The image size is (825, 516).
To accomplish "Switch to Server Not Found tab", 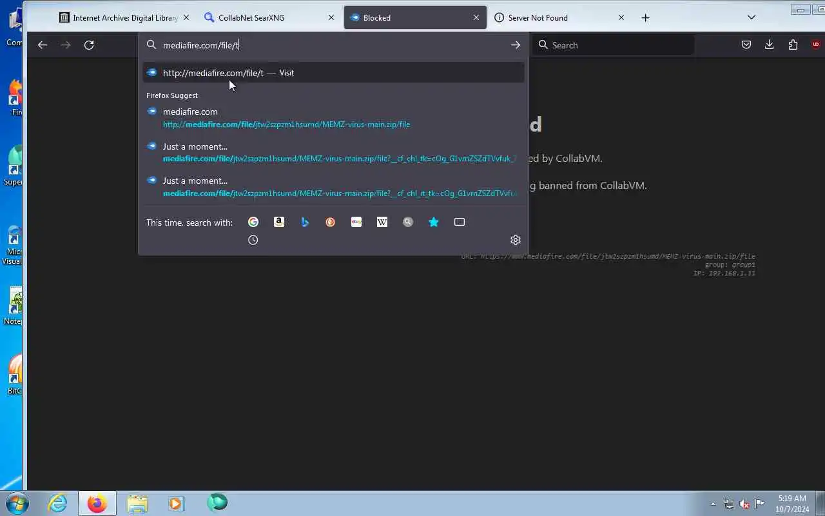I will coord(560,17).
